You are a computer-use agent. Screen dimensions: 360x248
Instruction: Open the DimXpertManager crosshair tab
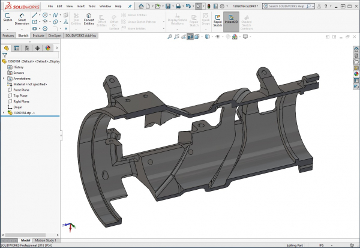coord(37,48)
